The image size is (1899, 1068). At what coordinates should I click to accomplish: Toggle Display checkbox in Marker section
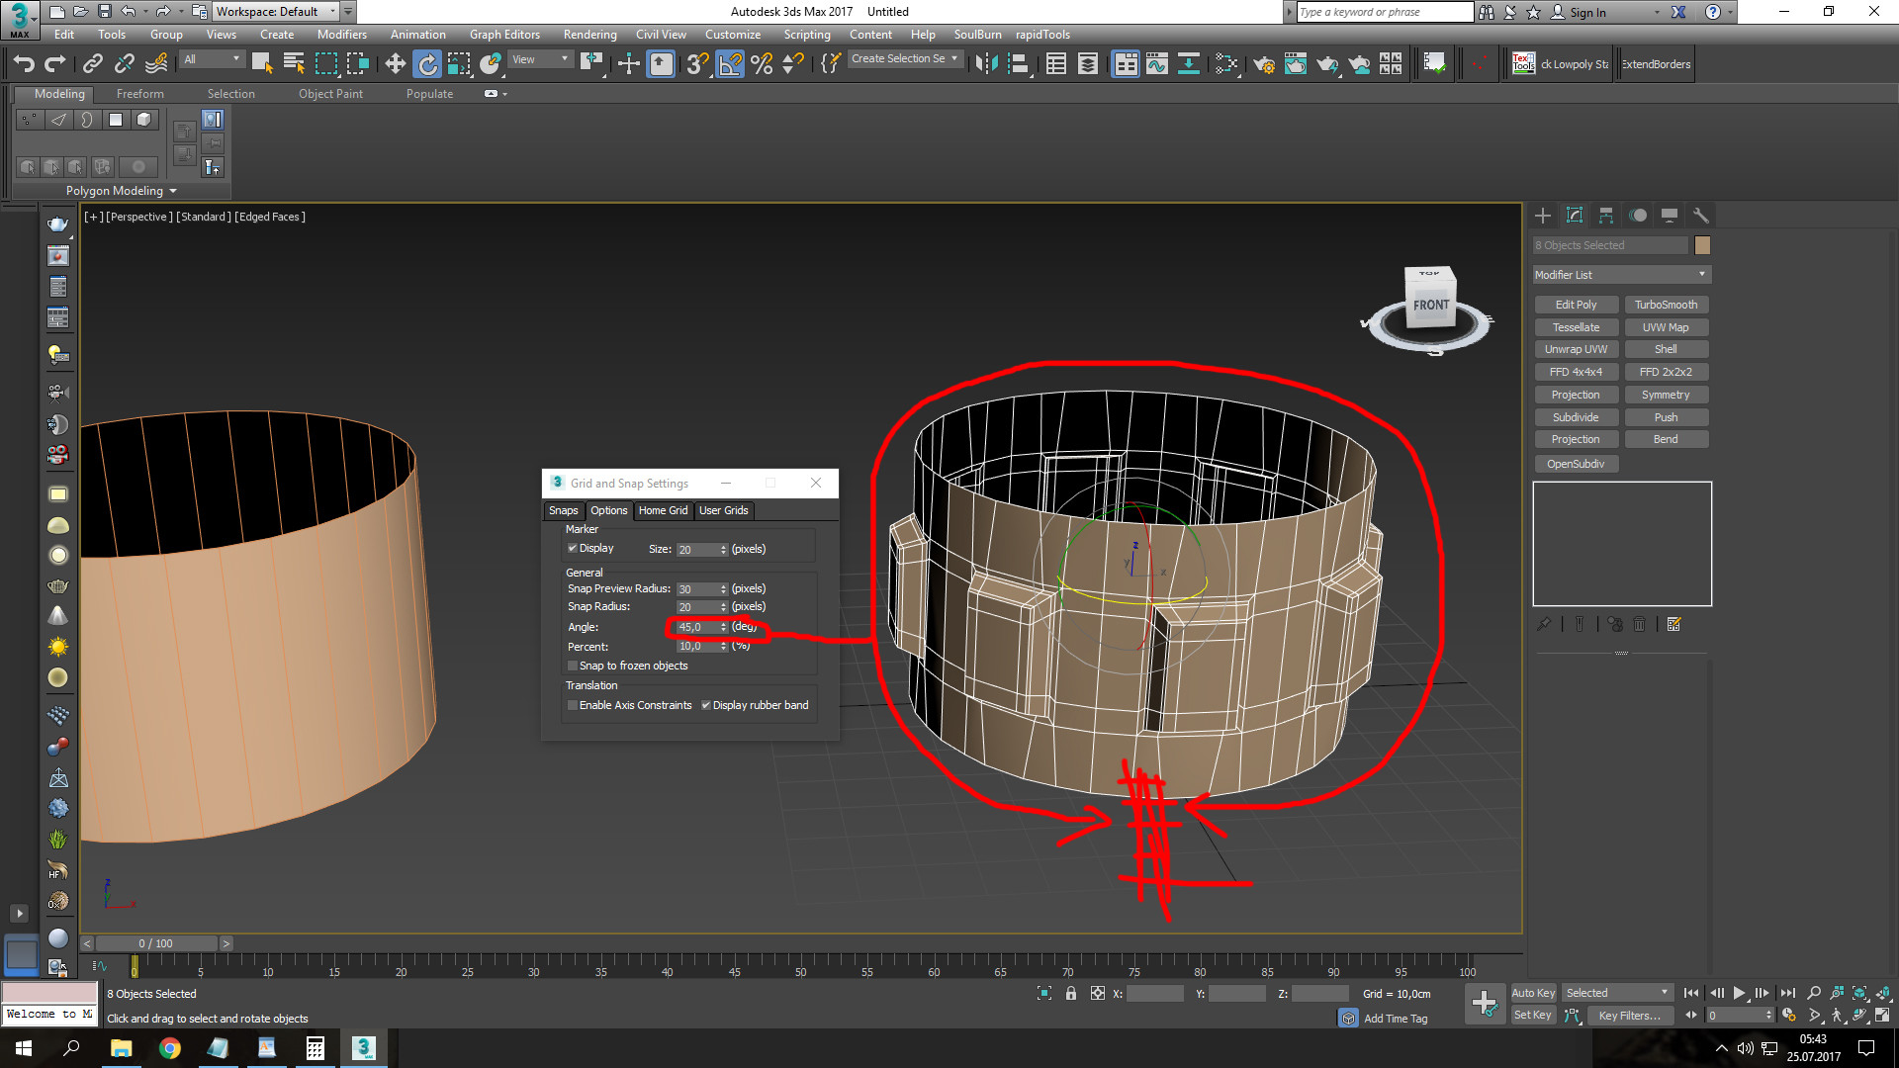pyautogui.click(x=570, y=548)
